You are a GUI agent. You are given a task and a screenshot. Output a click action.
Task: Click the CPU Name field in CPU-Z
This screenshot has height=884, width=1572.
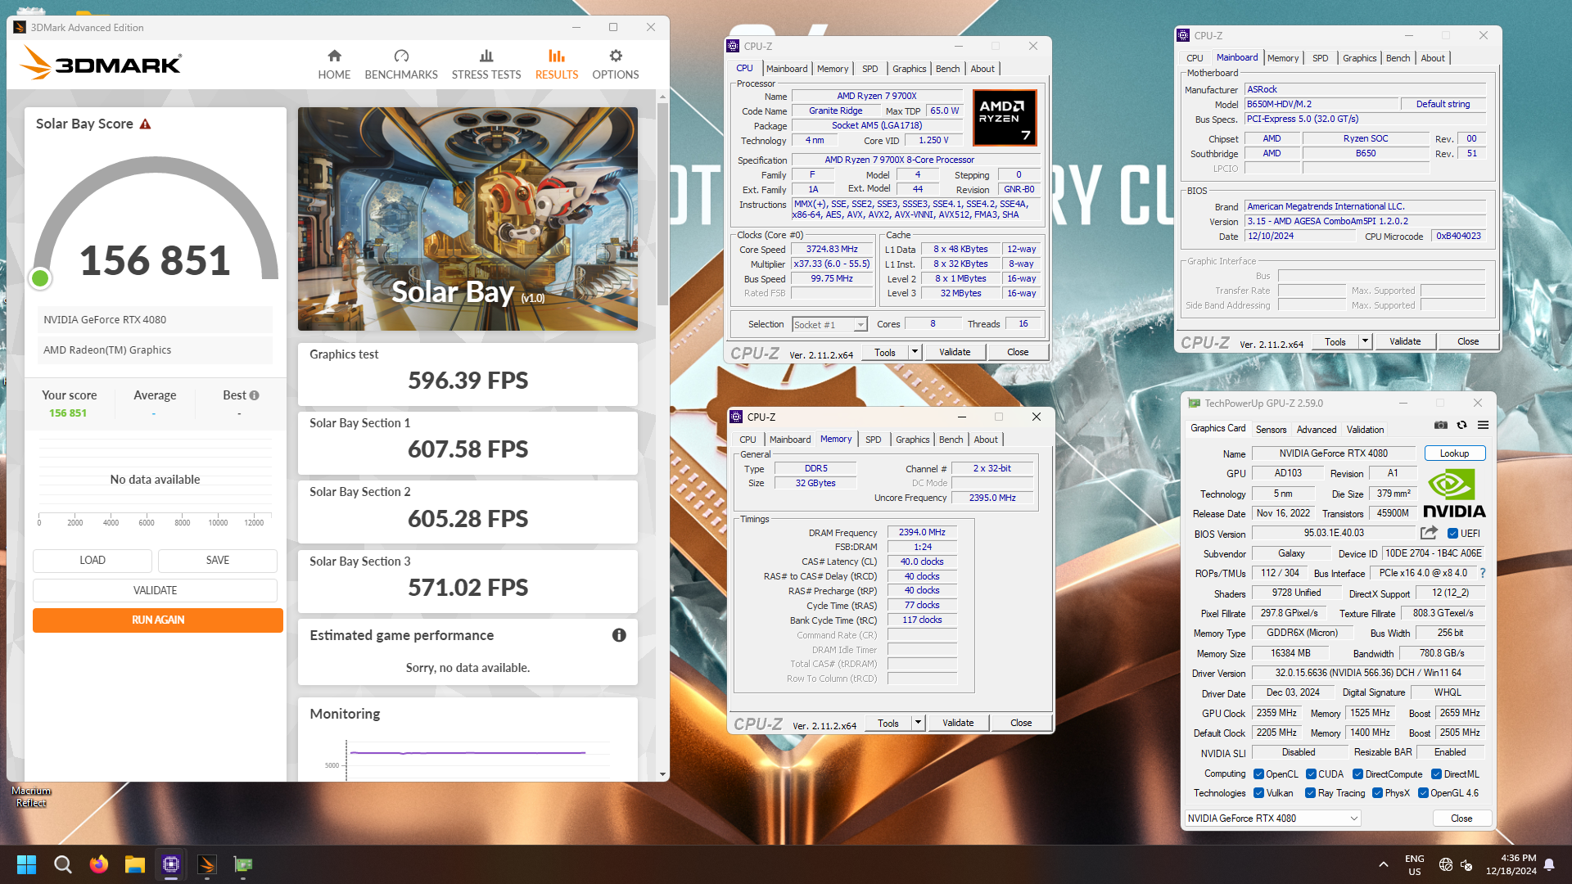click(875, 97)
